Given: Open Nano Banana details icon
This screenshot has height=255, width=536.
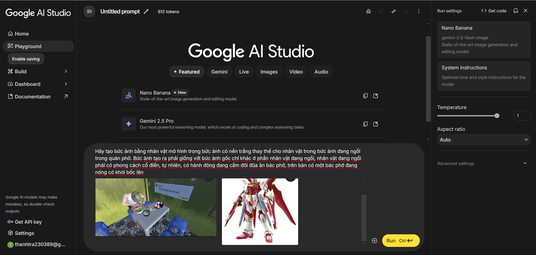Looking at the screenshot, I should coord(376,96).
